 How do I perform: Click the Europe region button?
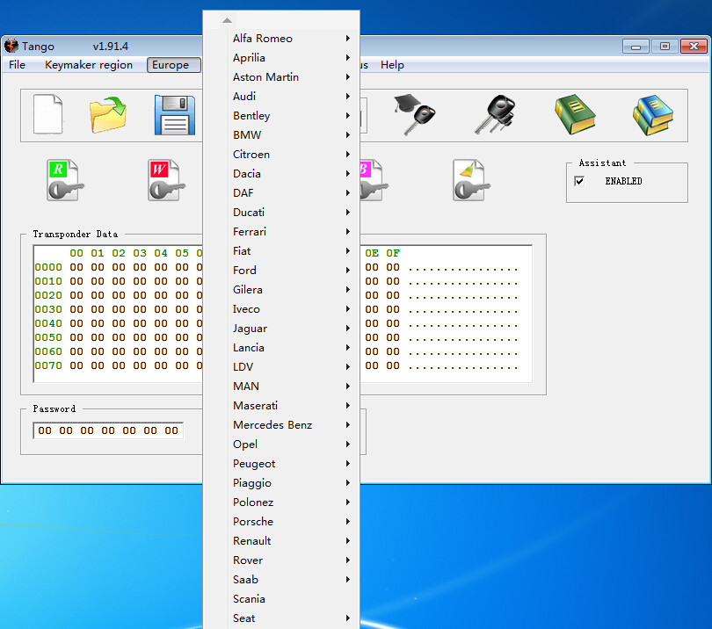171,65
